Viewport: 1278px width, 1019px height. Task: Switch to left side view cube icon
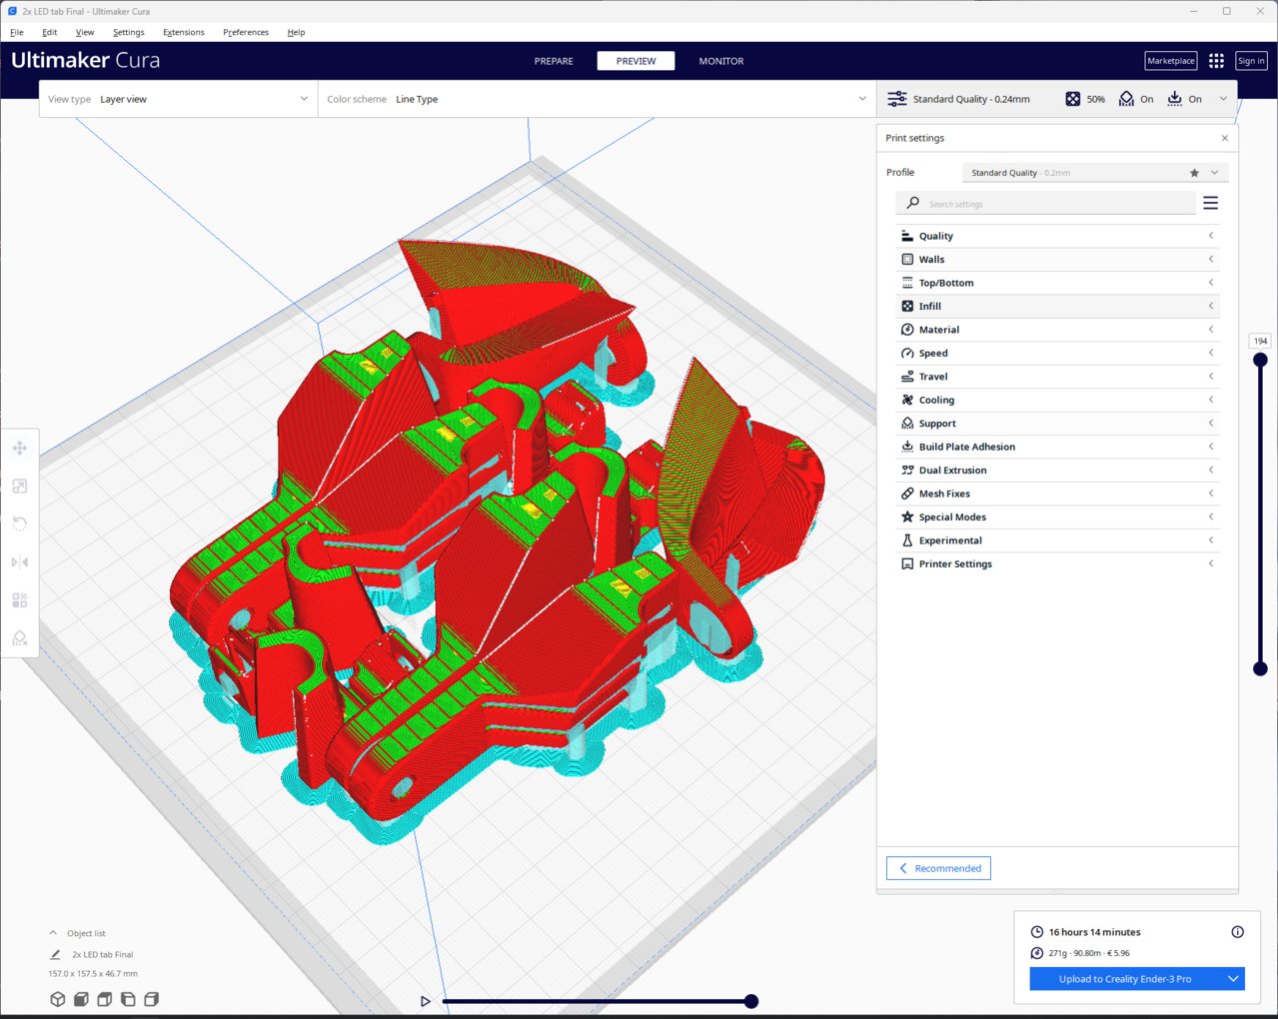(x=128, y=999)
